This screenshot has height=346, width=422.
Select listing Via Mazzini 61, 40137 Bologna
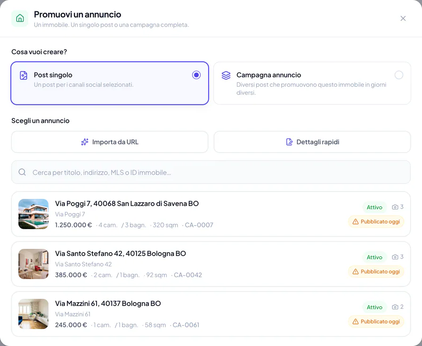click(x=211, y=314)
